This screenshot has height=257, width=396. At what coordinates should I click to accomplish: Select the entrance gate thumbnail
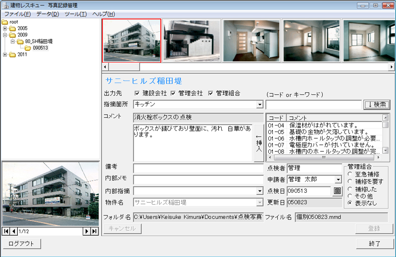tap(192, 41)
